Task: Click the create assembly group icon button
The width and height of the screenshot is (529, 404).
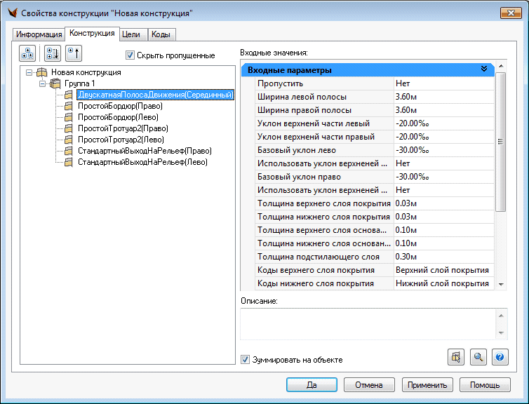Action: pyautogui.click(x=27, y=54)
